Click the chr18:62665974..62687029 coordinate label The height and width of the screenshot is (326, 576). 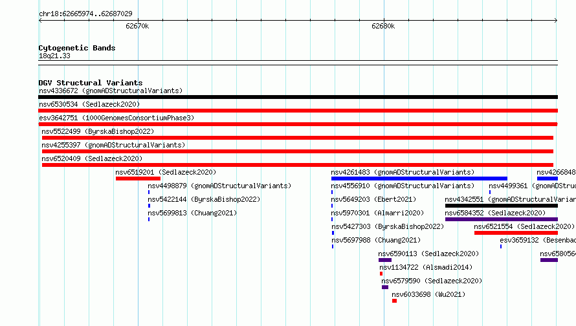[x=85, y=14]
